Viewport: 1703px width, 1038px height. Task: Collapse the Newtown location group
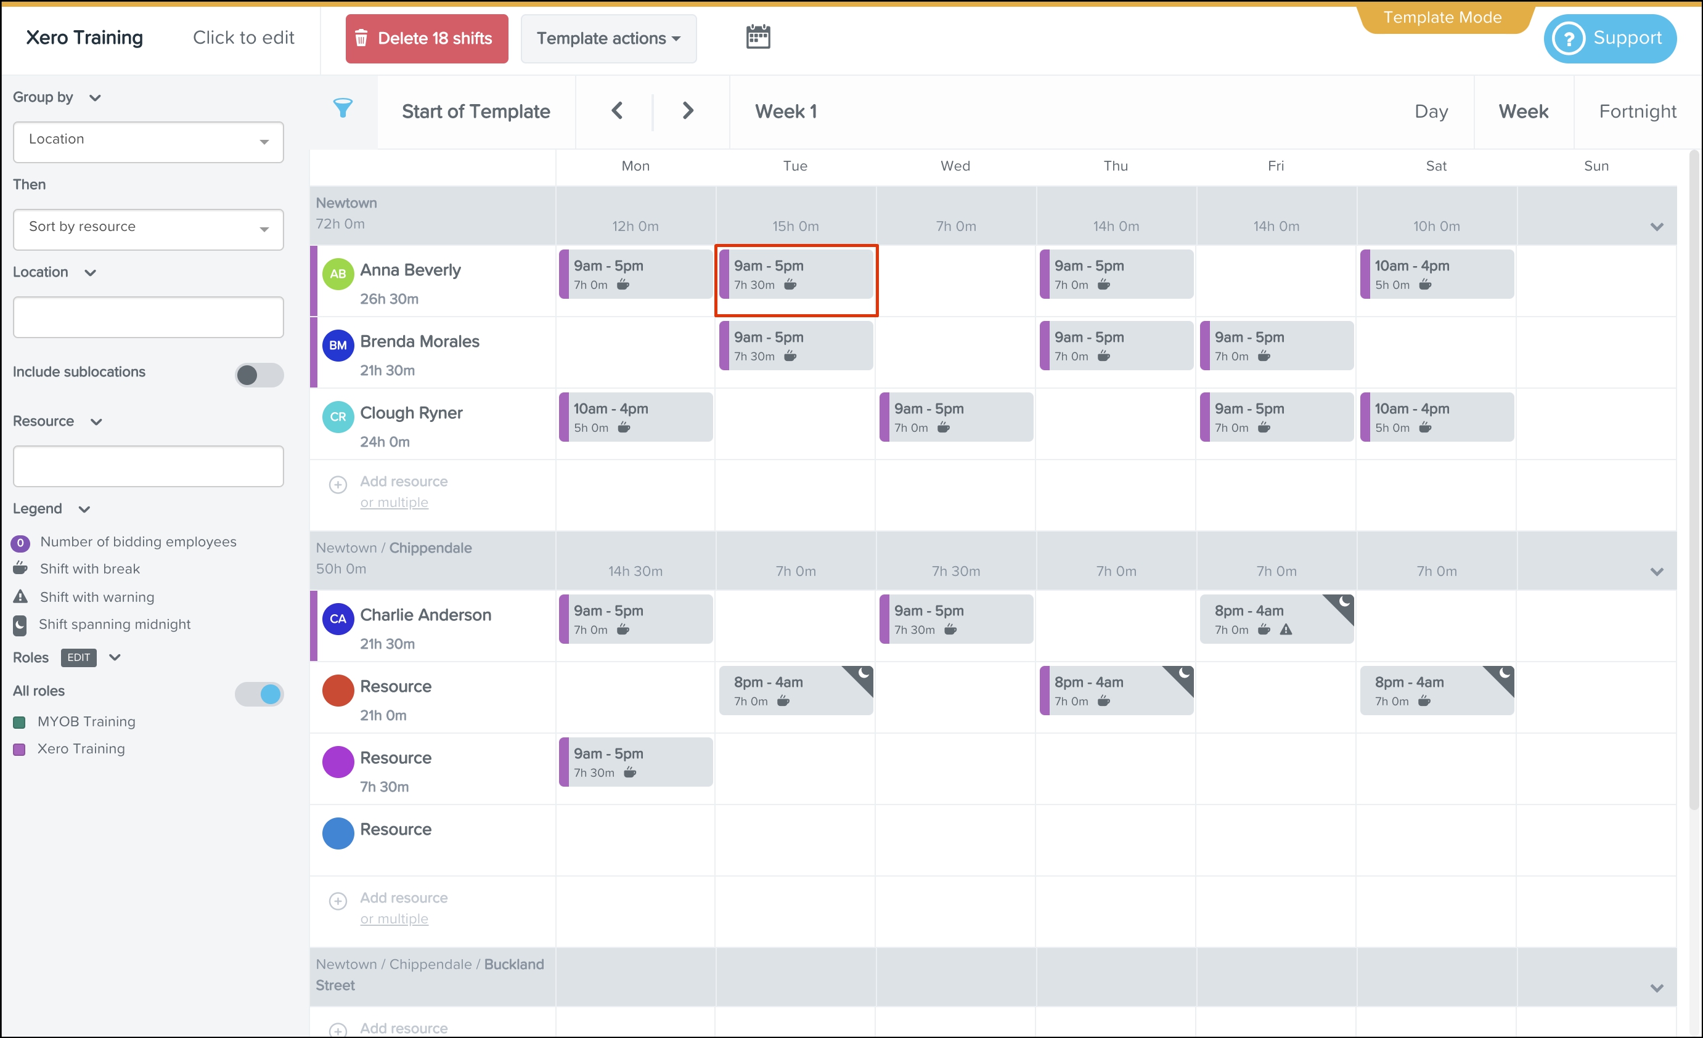click(1656, 227)
